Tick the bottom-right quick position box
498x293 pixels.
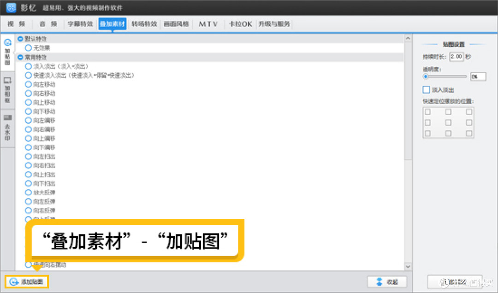[469, 133]
